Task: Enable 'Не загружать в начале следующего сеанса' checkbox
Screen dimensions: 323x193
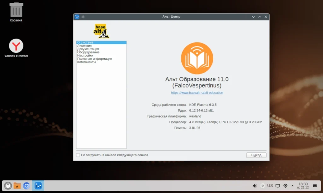Action: (x=78, y=155)
